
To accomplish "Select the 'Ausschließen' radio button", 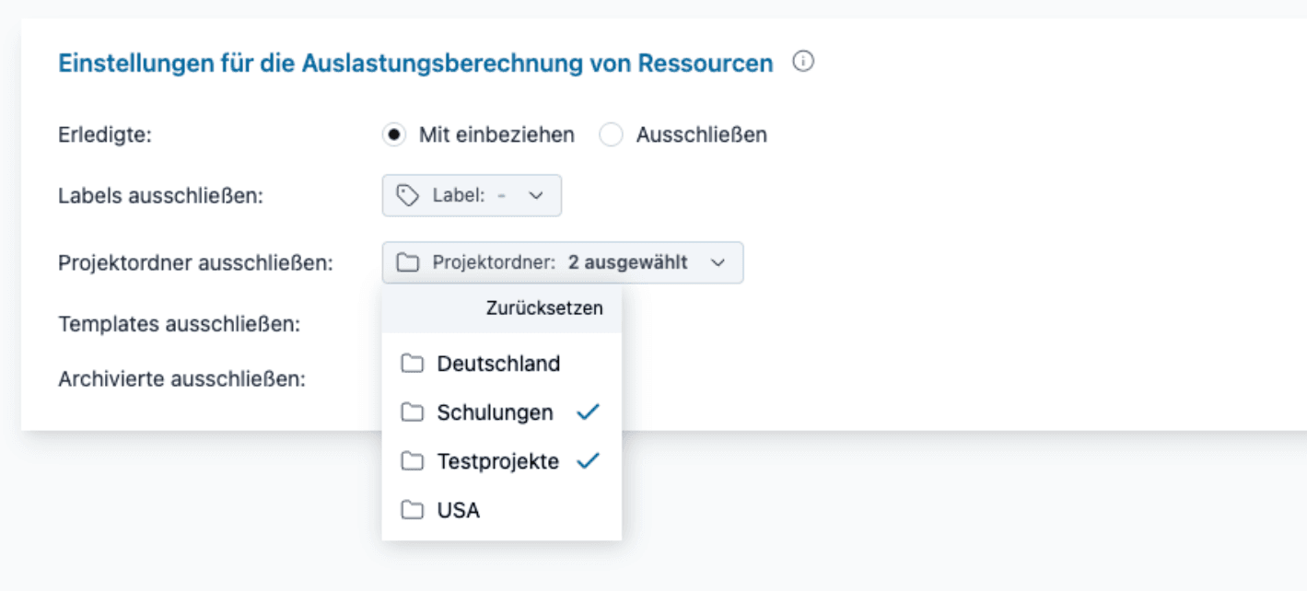I will pyautogui.click(x=611, y=135).
